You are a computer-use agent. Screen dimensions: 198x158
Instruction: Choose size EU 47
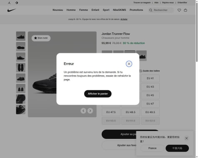(x=150, y=104)
